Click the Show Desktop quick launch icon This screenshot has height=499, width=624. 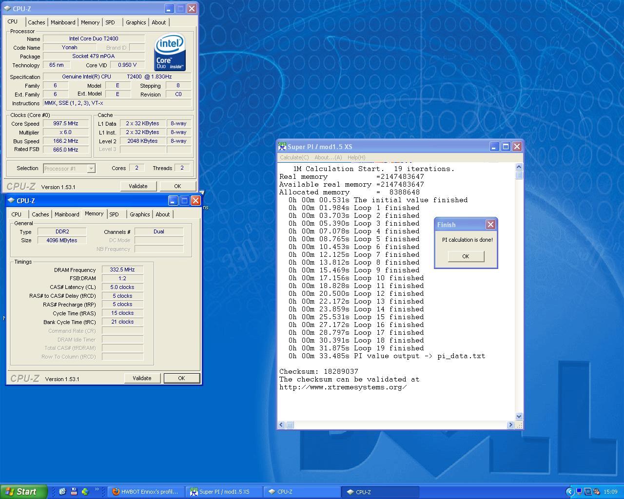coord(62,492)
